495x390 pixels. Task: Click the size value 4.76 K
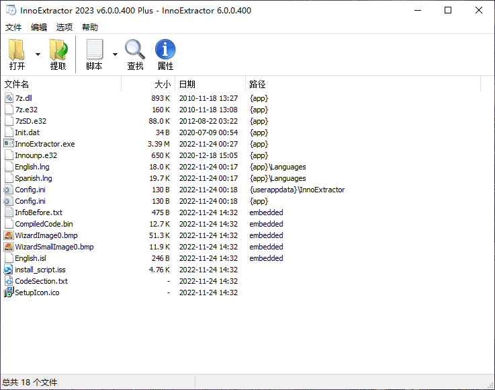(159, 270)
